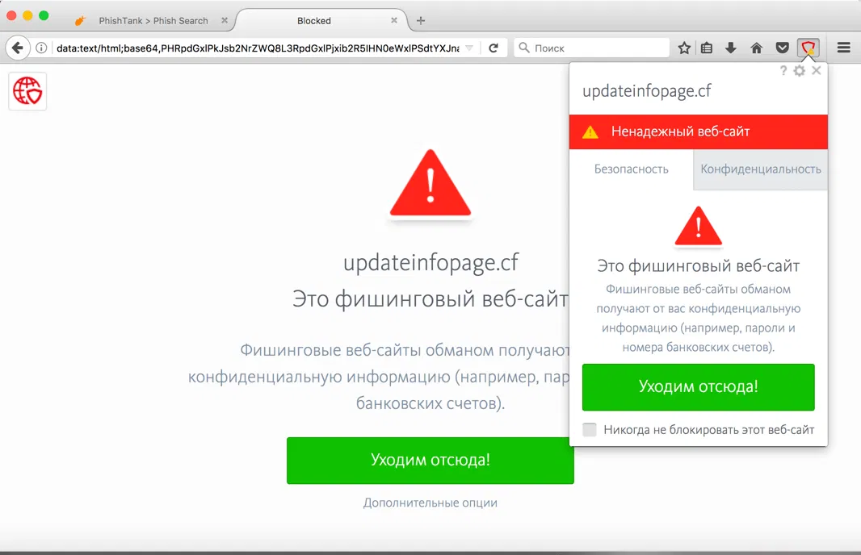This screenshot has width=861, height=555.
Task: Bookmark this page with star icon
Action: (x=683, y=48)
